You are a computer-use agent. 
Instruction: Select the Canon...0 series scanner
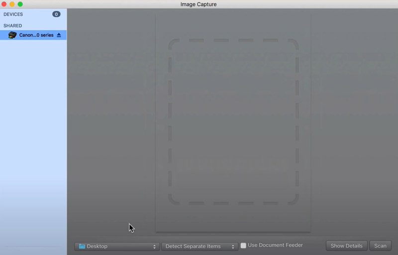point(33,35)
